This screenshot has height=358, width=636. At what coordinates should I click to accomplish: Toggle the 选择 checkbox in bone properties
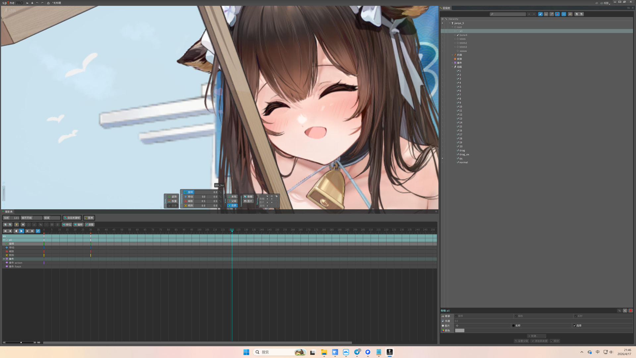(x=574, y=326)
